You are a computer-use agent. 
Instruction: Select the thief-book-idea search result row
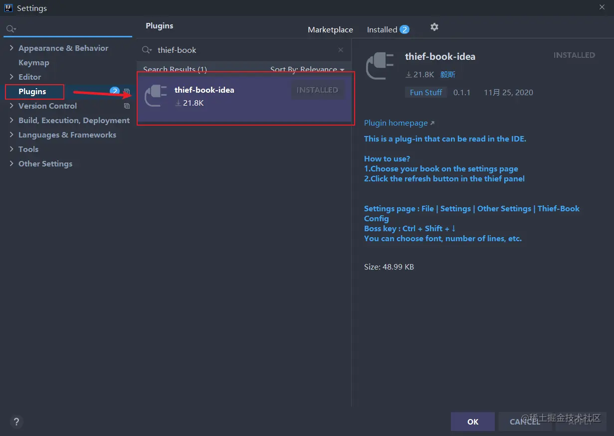245,98
